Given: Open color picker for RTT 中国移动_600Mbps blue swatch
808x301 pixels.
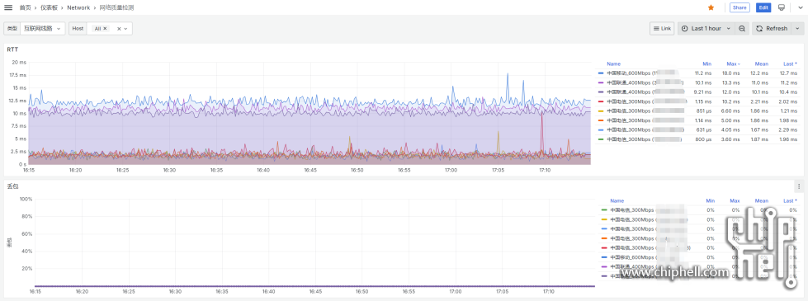Looking at the screenshot, I should point(601,73).
